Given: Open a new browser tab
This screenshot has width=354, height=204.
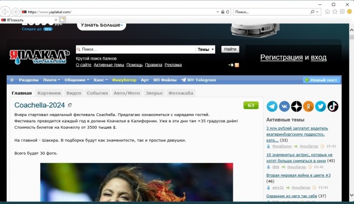Looking at the screenshot, I should (63, 20).
